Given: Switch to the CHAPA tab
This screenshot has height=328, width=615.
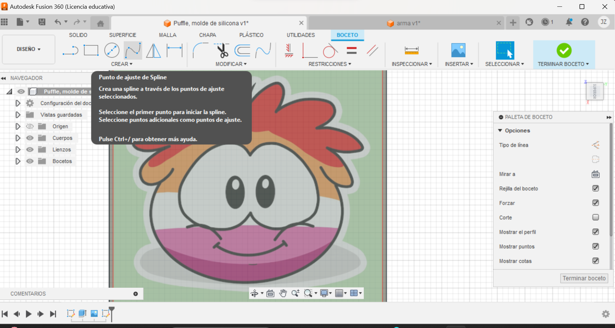Looking at the screenshot, I should [x=207, y=35].
